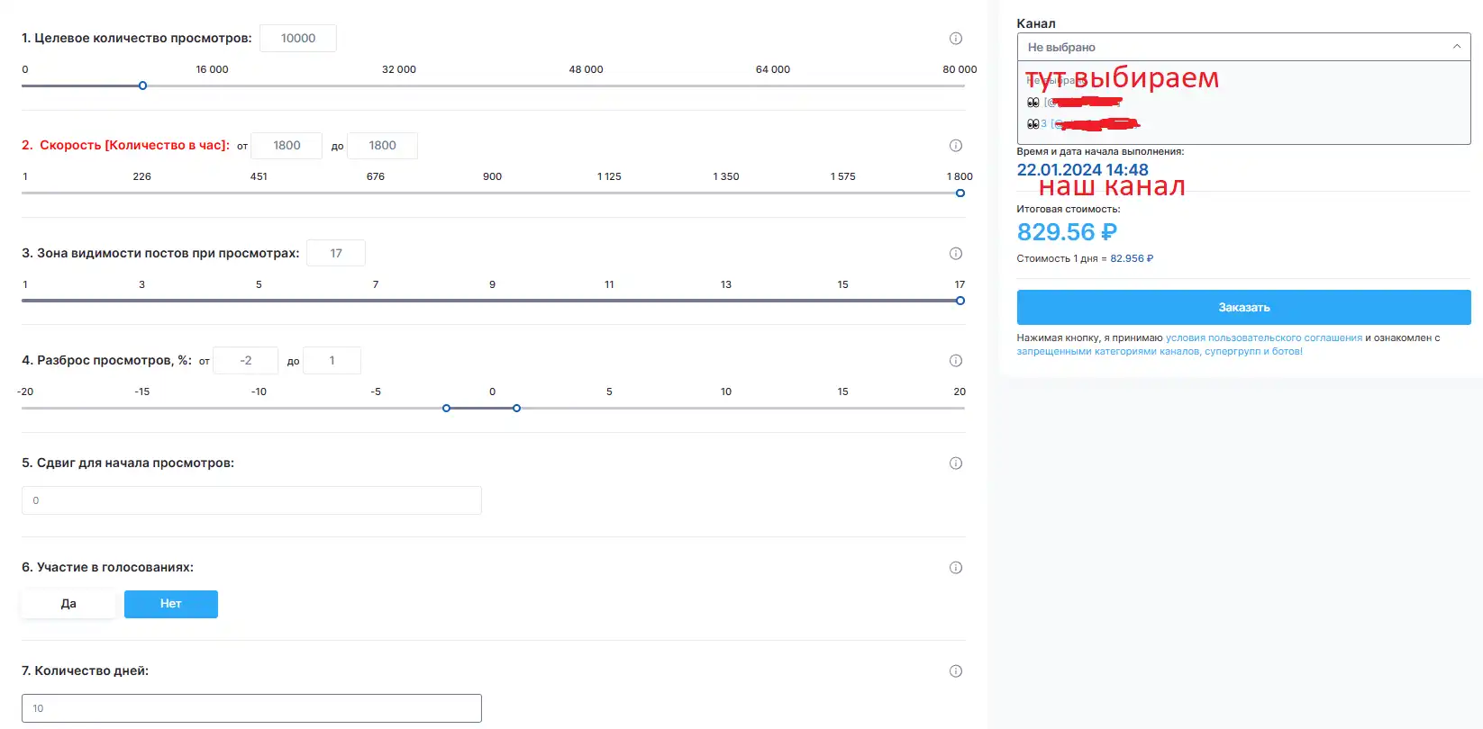Click 1 350 mark on speed scale
This screenshot has width=1483, height=729.
[x=726, y=176]
